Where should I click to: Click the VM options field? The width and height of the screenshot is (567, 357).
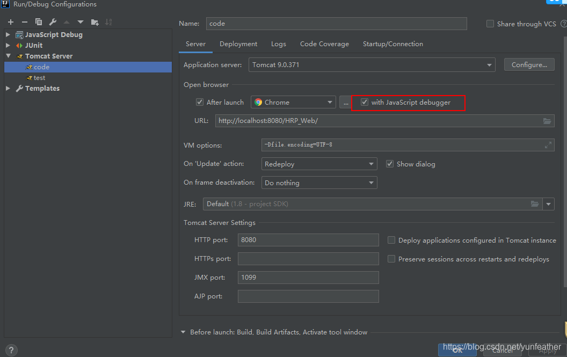point(408,145)
